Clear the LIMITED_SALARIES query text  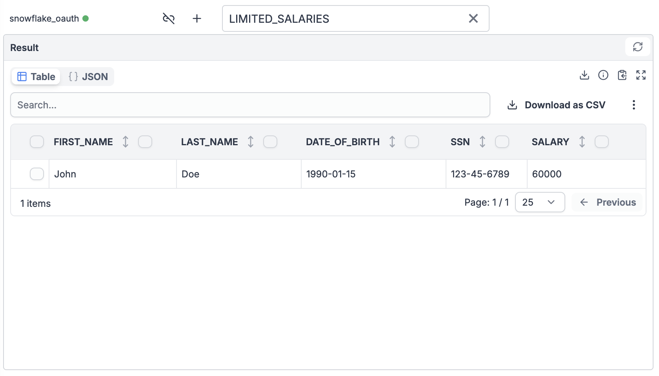pos(473,18)
